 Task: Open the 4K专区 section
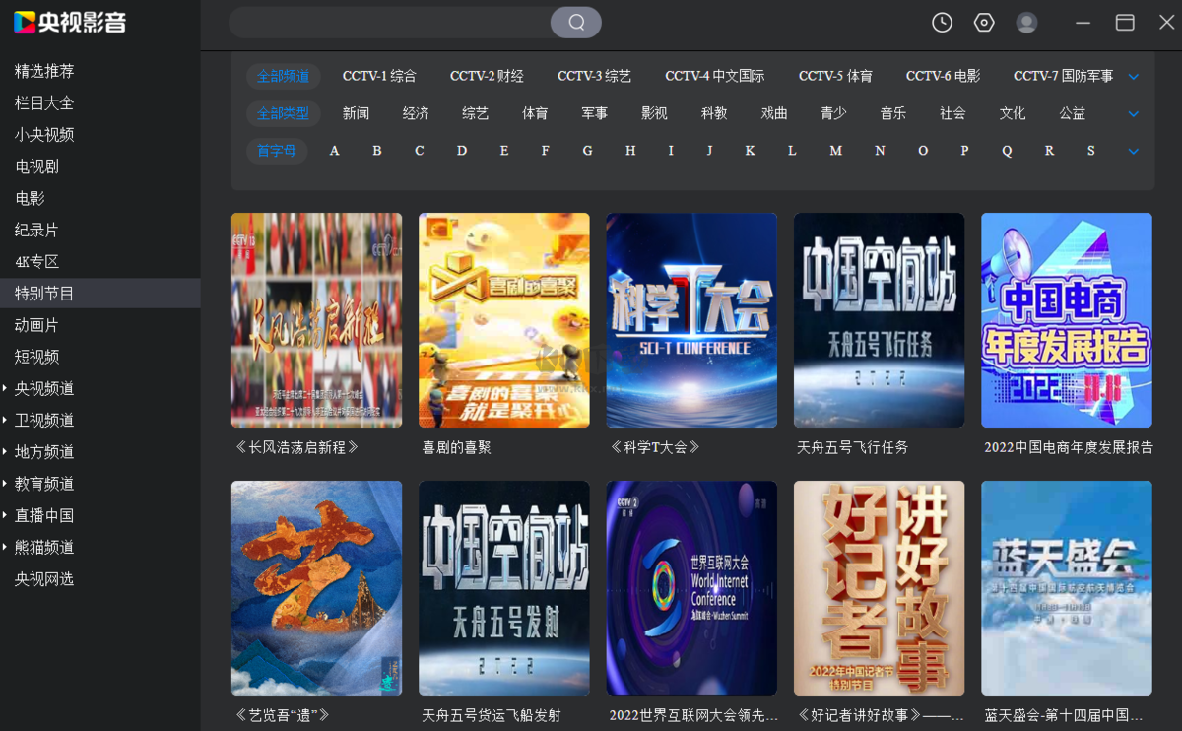click(x=36, y=261)
